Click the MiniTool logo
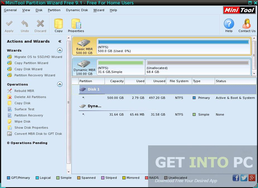The width and height of the screenshot is (258, 188). coord(239,10)
